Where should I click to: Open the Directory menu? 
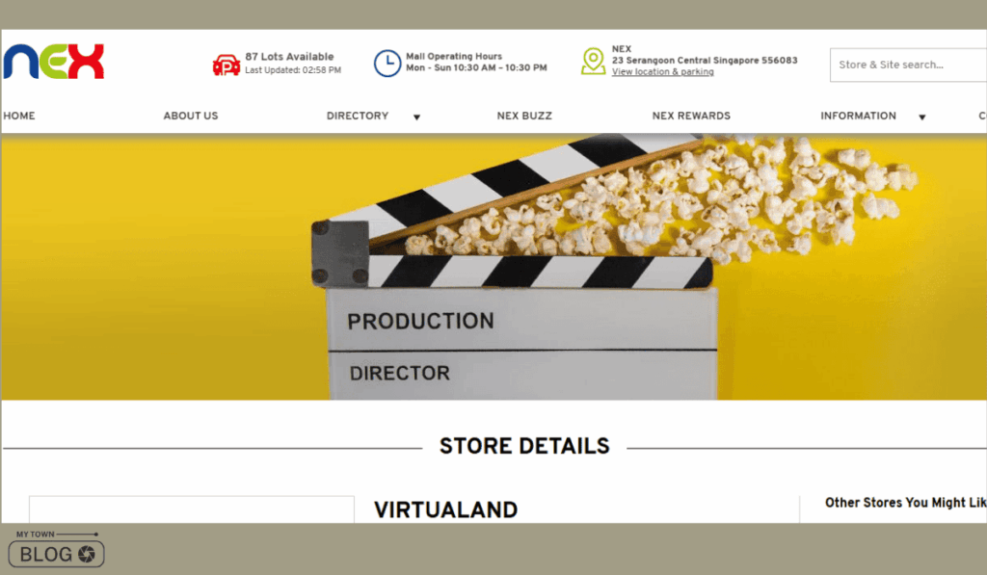pos(358,116)
